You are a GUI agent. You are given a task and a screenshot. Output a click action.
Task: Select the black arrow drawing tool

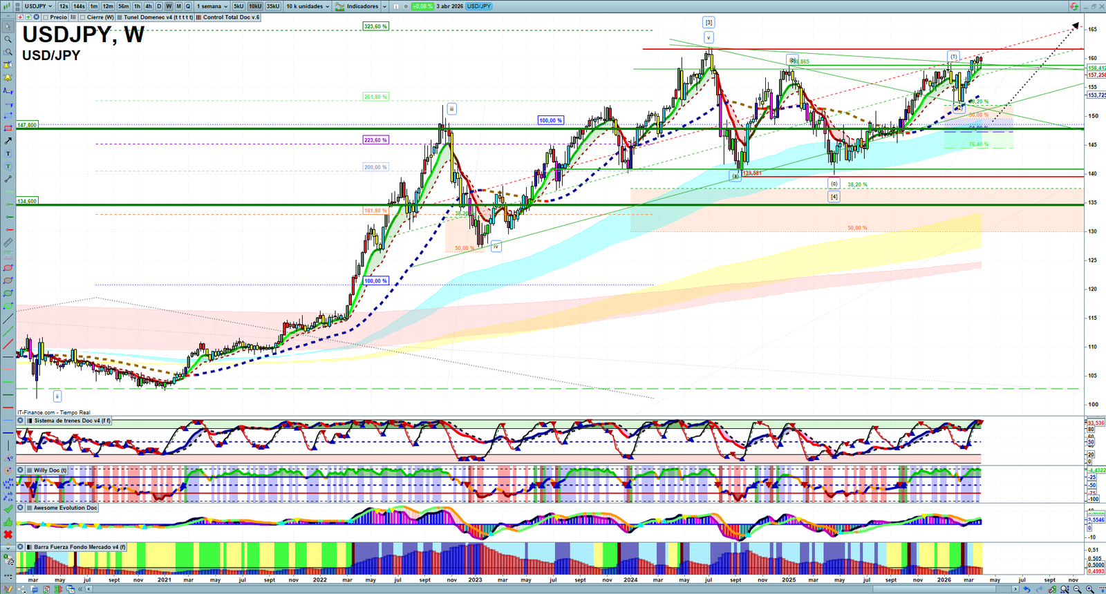(8, 141)
